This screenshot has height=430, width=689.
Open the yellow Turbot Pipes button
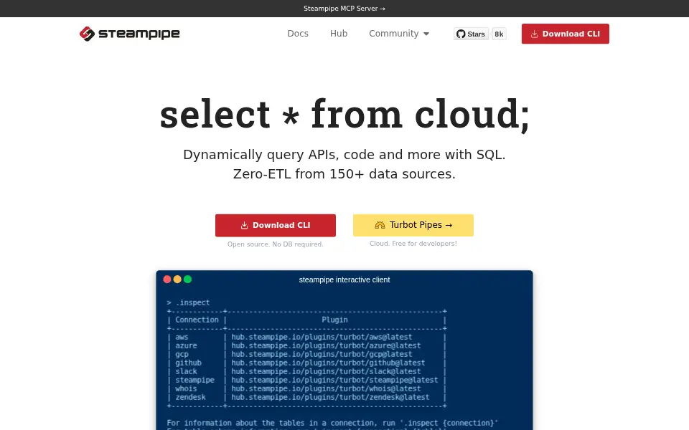(413, 225)
